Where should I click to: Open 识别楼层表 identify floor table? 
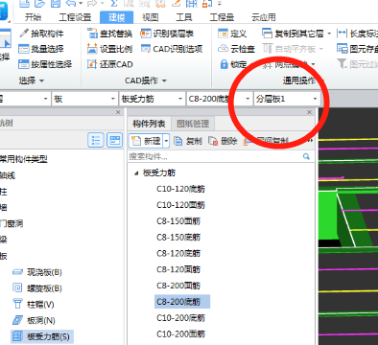point(167,34)
